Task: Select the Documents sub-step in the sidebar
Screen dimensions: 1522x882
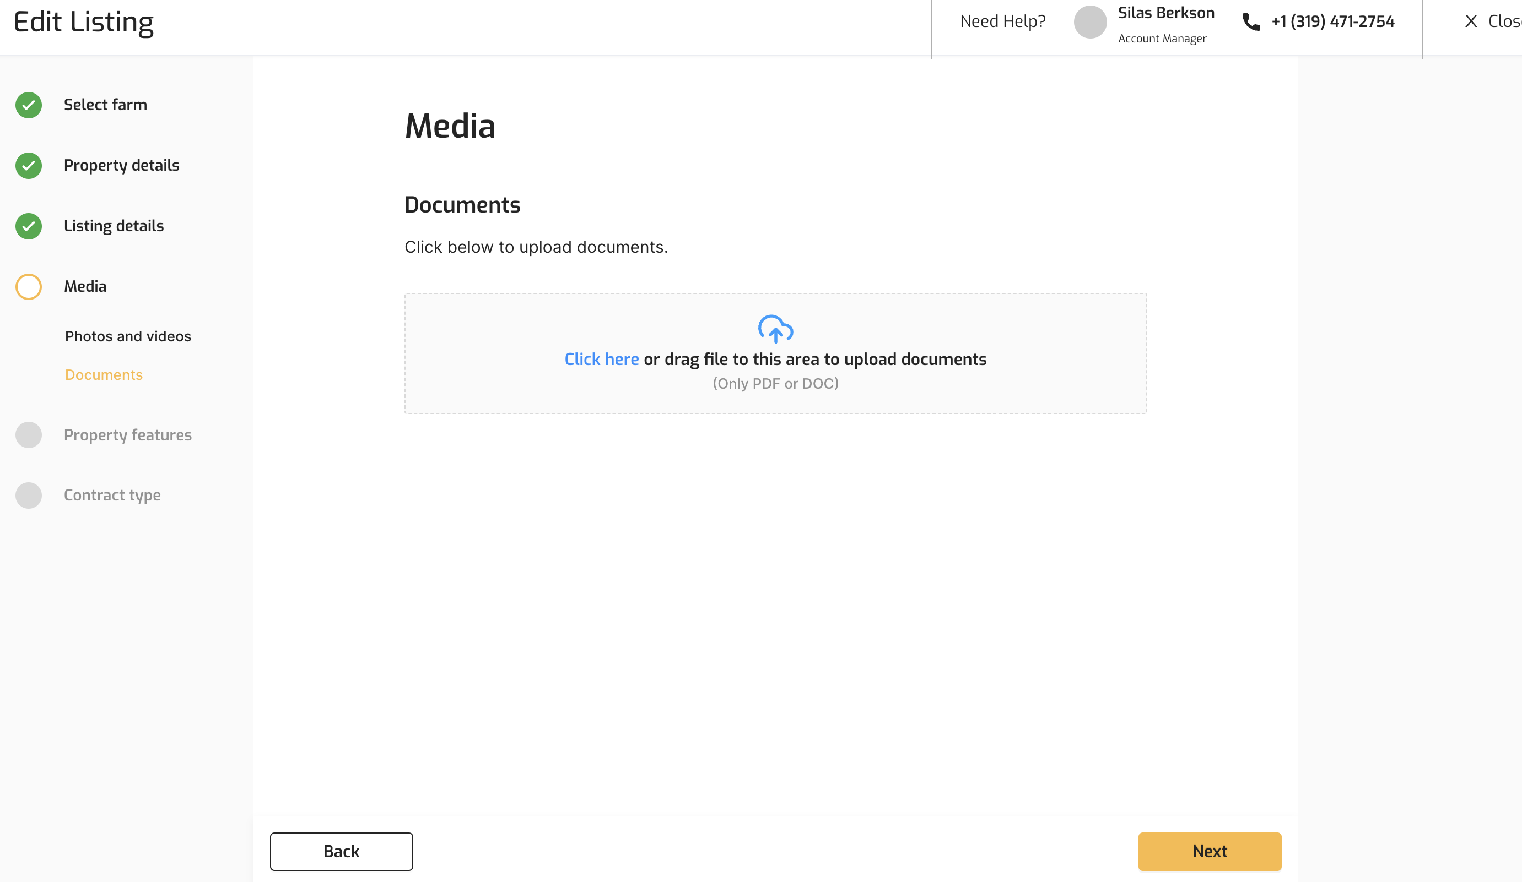Action: click(104, 375)
